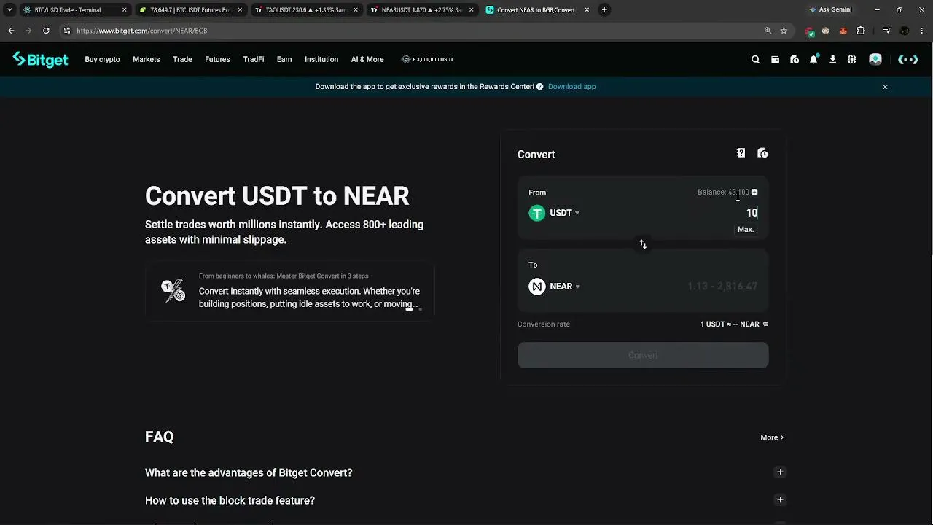This screenshot has width=933, height=525.
Task: Click the Convert button
Action: coord(643,355)
